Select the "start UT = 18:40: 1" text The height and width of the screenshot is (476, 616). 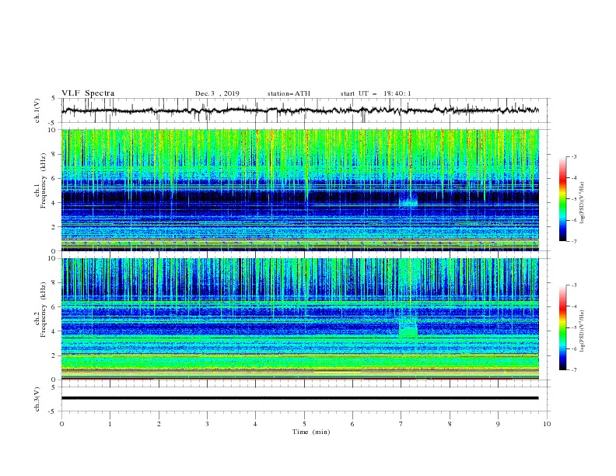click(376, 93)
